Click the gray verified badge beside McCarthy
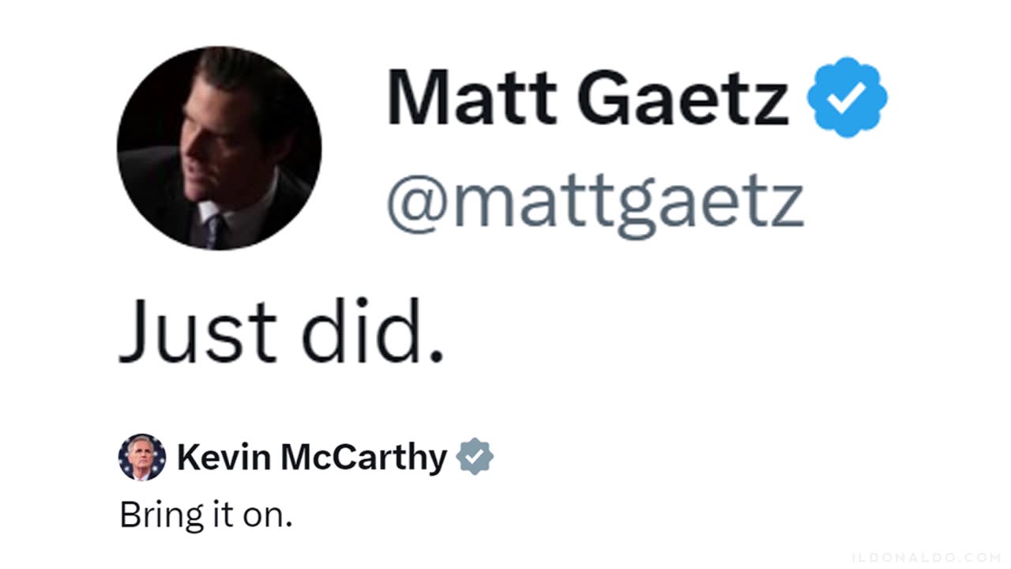 pyautogui.click(x=475, y=457)
